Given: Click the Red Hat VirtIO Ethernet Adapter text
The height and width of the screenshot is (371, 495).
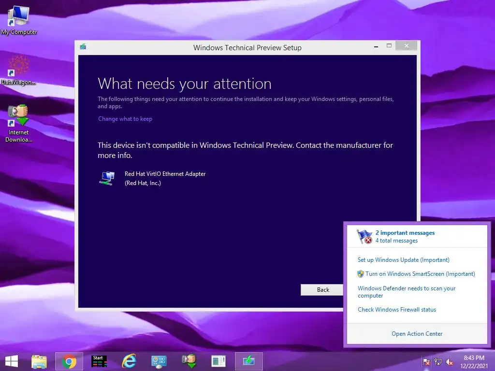Looking at the screenshot, I should [165, 174].
